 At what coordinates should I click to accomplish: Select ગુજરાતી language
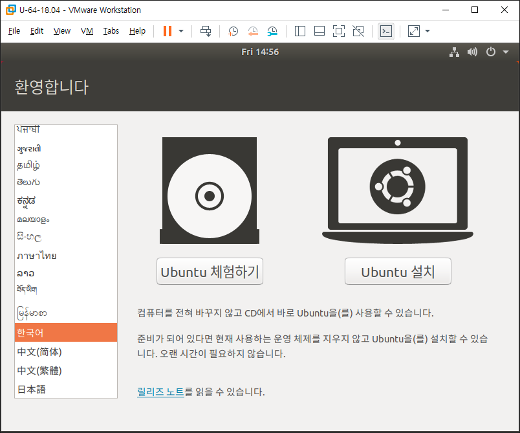pyautogui.click(x=66, y=148)
